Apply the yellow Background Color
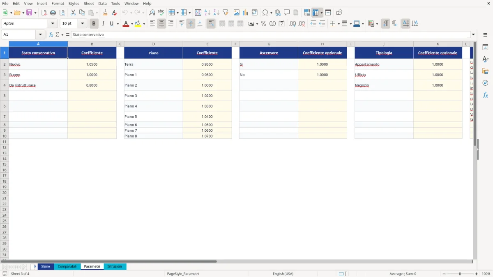 click(x=138, y=24)
